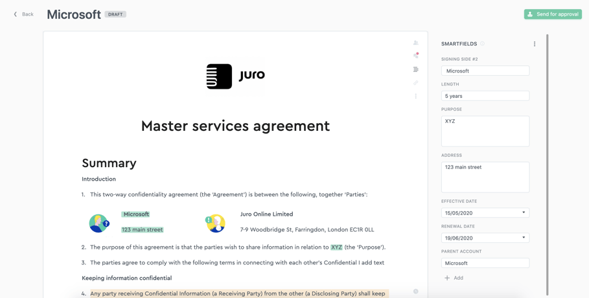Click the Parent Account input field
This screenshot has width=589, height=298.
pos(485,263)
